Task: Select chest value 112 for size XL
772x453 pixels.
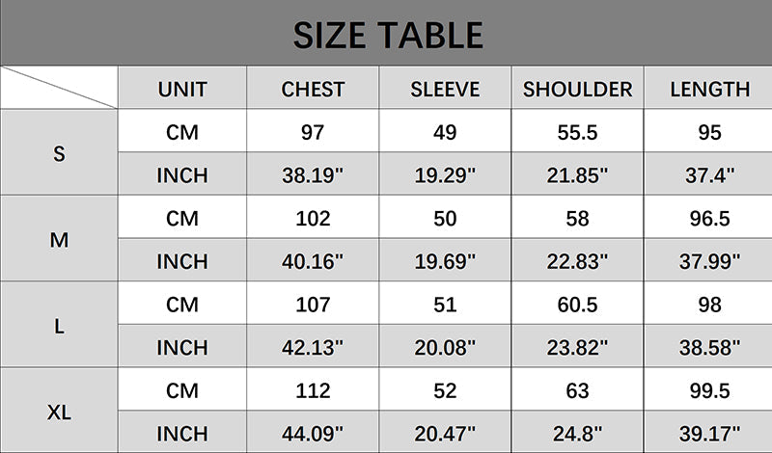Action: pos(313,390)
